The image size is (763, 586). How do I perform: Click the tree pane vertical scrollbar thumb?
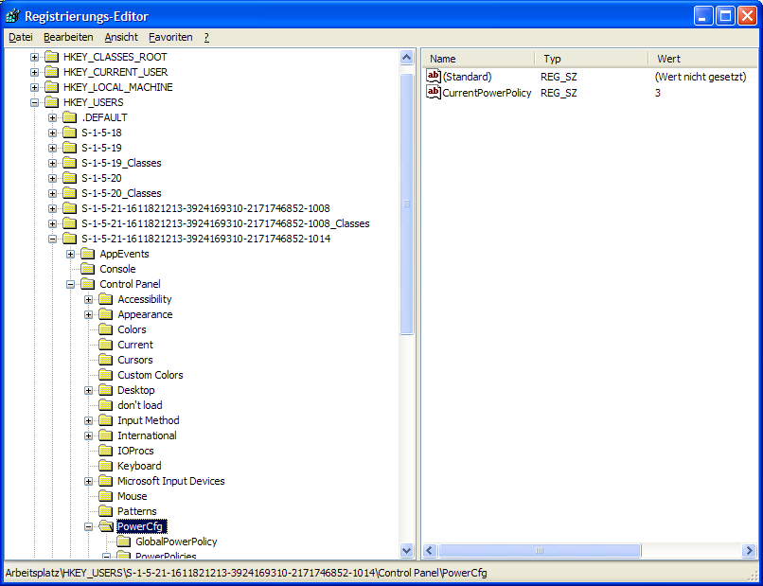(406, 204)
